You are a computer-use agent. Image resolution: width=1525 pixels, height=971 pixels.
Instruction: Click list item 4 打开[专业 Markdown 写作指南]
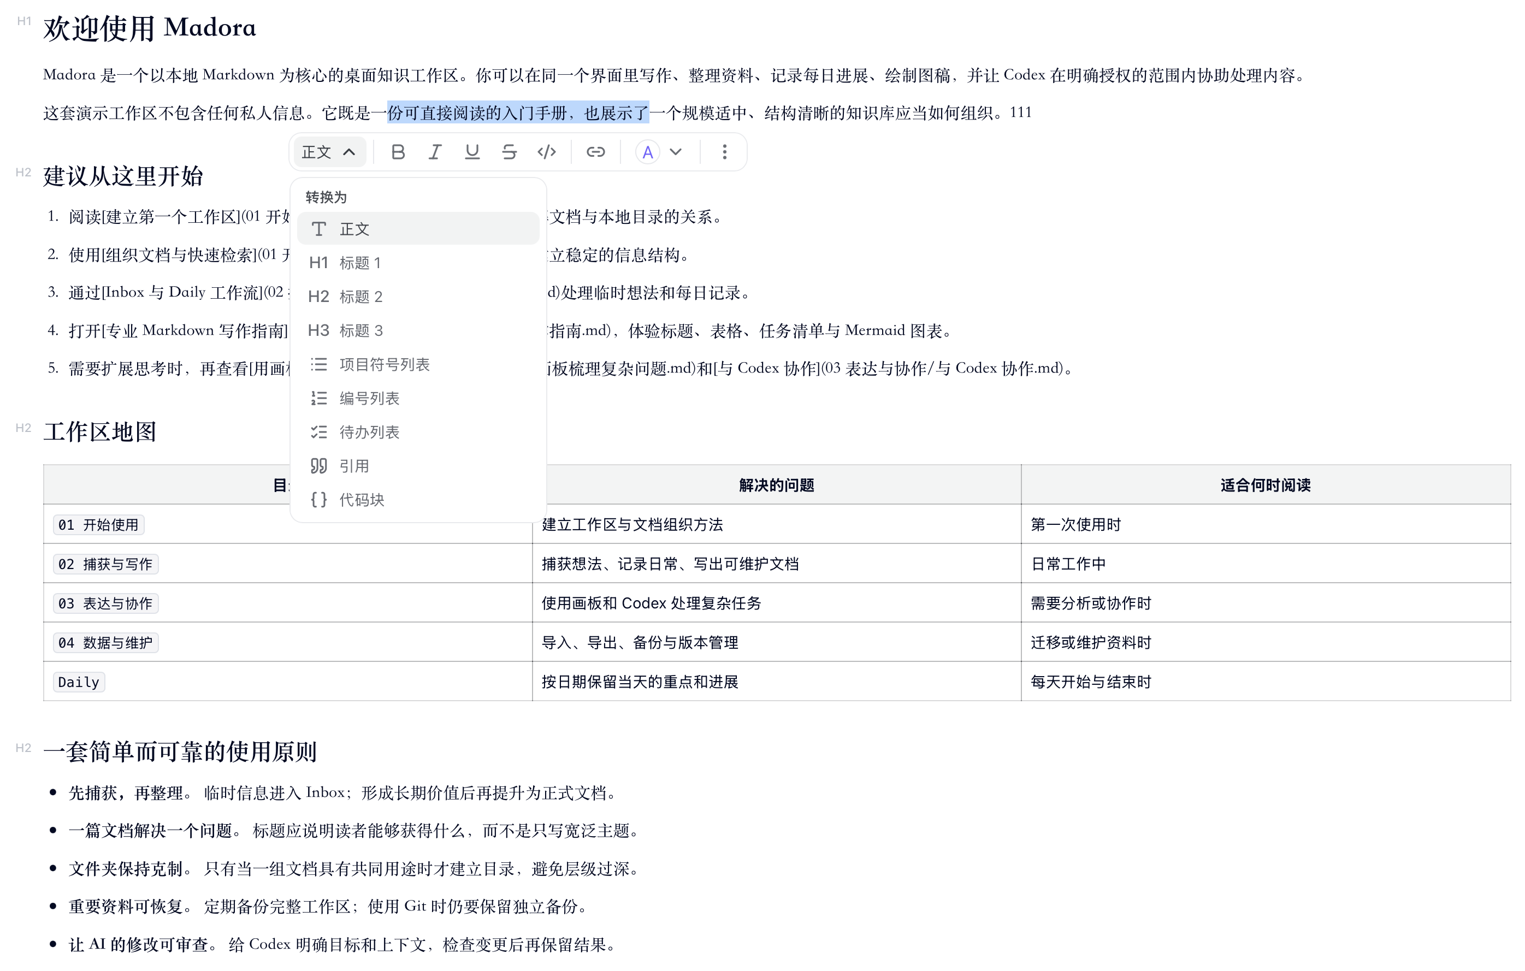point(179,330)
